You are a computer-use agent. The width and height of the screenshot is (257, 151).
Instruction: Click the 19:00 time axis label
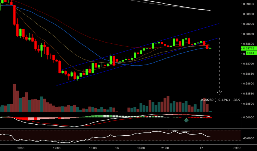tap(141, 148)
